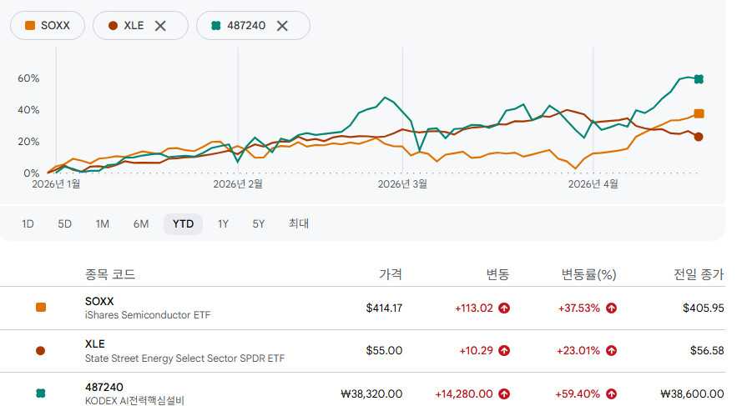Switch chart range to 1D
The height and width of the screenshot is (406, 737).
point(28,223)
